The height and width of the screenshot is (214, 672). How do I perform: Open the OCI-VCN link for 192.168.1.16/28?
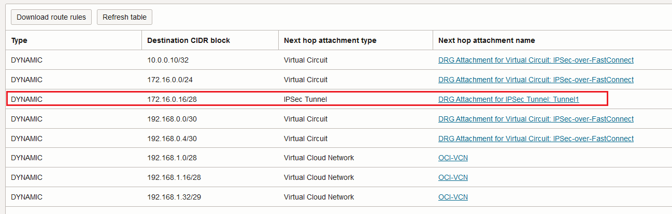pyautogui.click(x=453, y=178)
